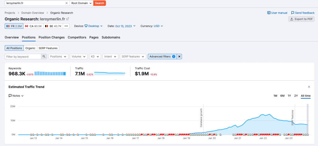Click the keyword filter magnifier icon
318x146 pixels.
coord(44,57)
